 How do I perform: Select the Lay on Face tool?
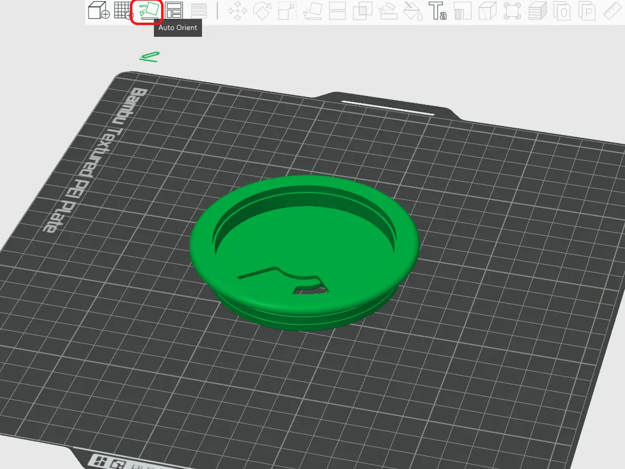pyautogui.click(x=312, y=11)
